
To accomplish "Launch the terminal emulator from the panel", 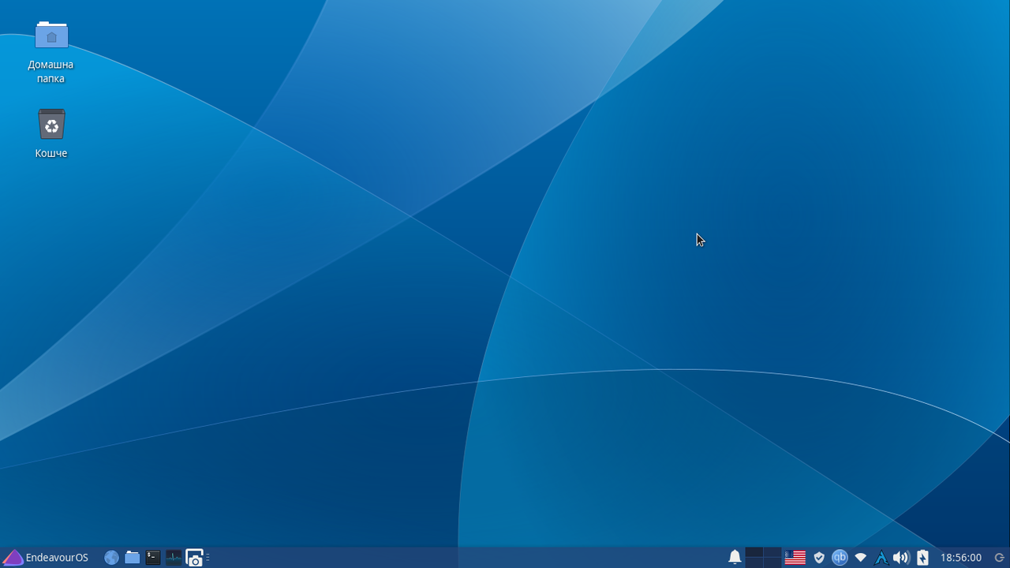I will coord(153,558).
